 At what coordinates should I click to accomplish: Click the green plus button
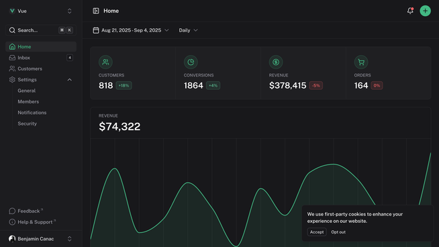coord(426,11)
